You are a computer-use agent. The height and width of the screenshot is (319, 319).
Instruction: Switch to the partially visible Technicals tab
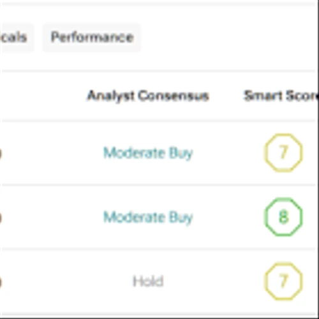[15, 37]
